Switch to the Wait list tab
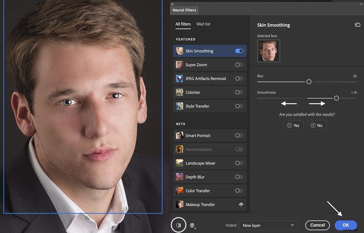Image resolution: width=364 pixels, height=233 pixels. tap(203, 24)
